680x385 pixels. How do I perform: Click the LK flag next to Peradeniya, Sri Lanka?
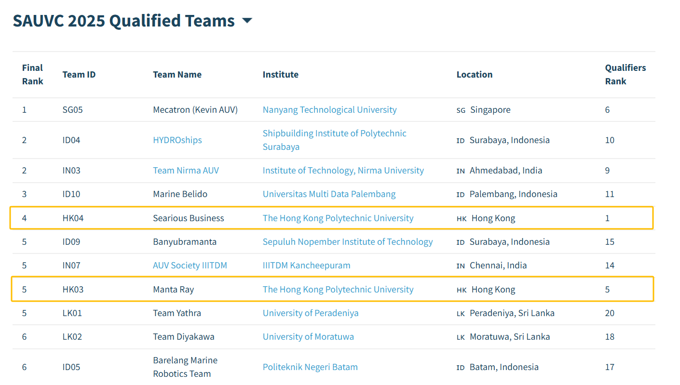461,313
